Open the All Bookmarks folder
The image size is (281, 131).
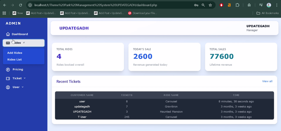point(268,13)
